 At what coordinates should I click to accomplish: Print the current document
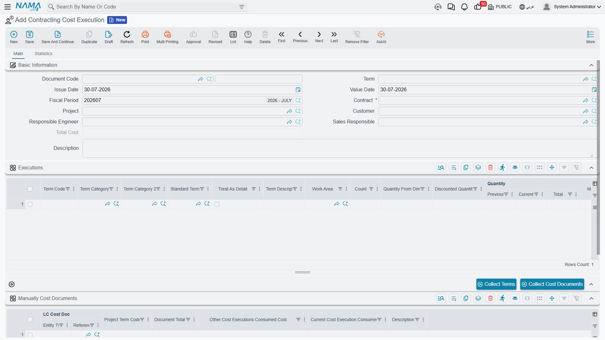(145, 37)
